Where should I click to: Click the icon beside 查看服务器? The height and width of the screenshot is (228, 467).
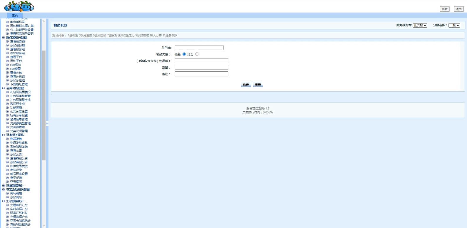pos(7,41)
